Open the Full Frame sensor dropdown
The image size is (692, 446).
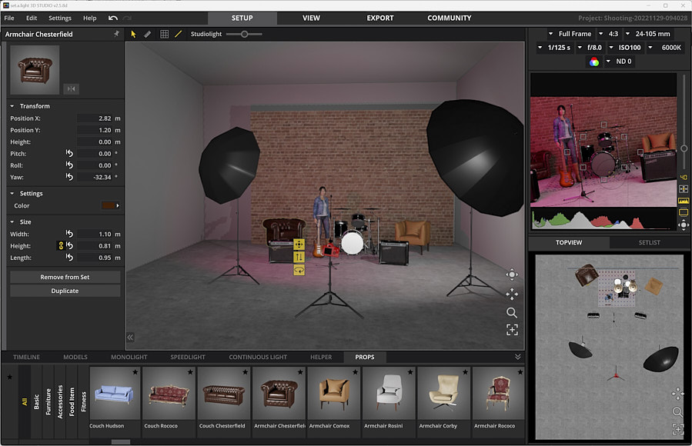(x=570, y=34)
